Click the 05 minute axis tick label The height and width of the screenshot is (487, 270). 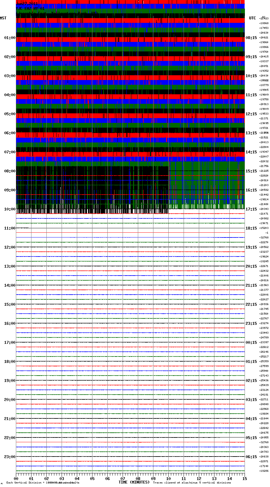[92, 478]
